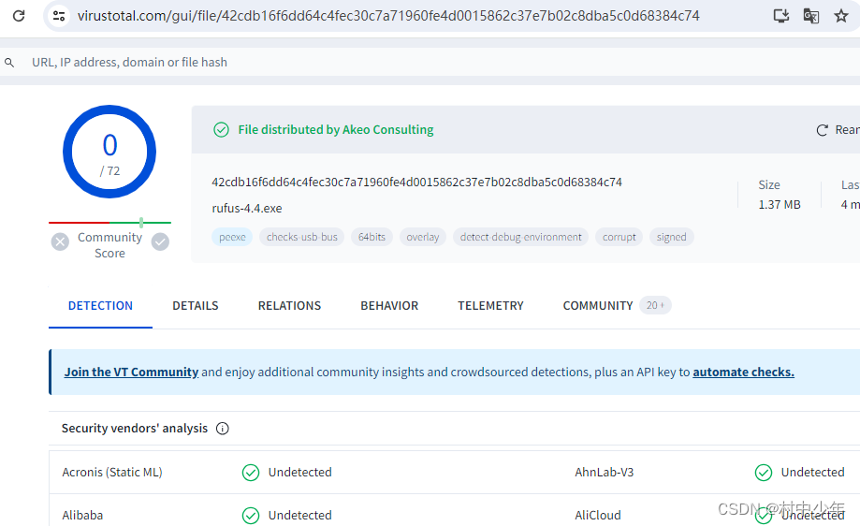Click Acronis (Static ML) vendor name

pos(112,473)
